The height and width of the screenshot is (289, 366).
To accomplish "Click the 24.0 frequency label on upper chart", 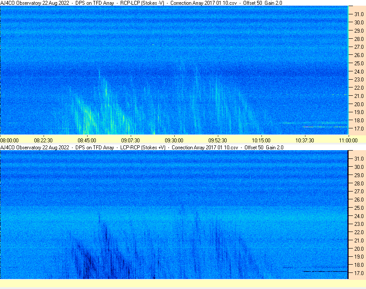I will click(x=359, y=71).
